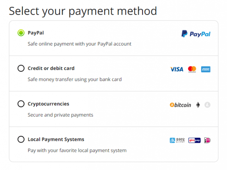Viewport: 227px width, 170px height.
Task: Click 'Safe online payment with your PayPal account'
Action: [79, 44]
